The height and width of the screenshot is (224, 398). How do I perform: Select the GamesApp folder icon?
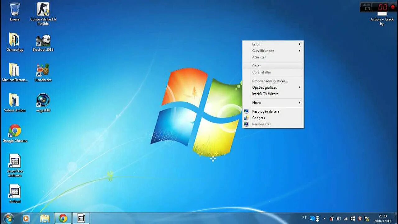(x=15, y=42)
